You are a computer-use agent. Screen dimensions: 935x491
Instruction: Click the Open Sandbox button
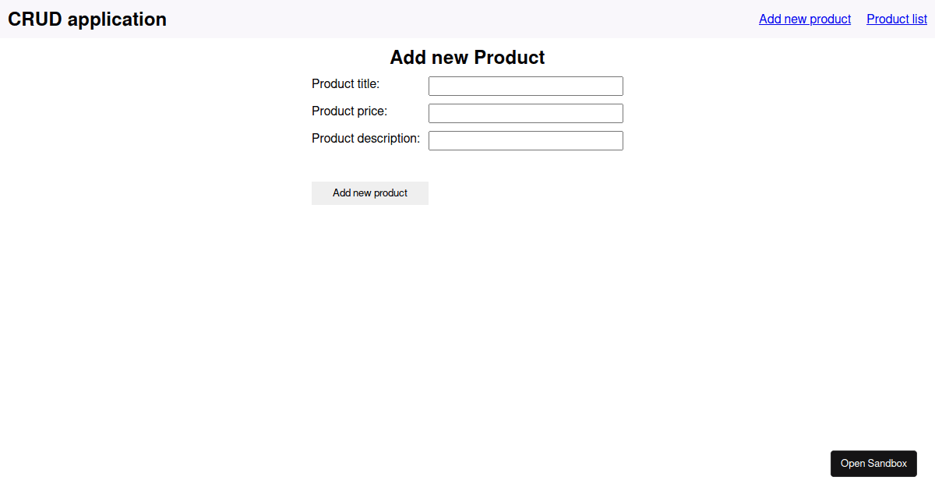[873, 463]
